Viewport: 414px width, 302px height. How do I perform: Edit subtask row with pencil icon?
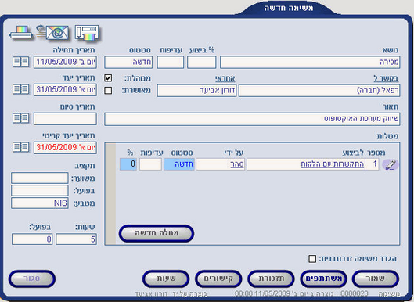click(x=391, y=164)
